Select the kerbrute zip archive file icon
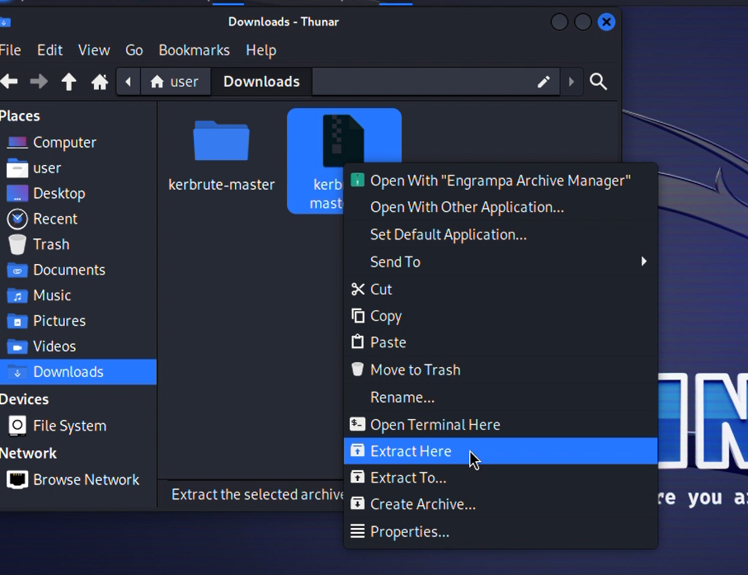 [343, 140]
